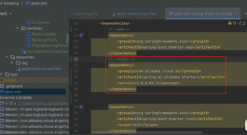Click the application.properties Spring config icon in the tree

pyautogui.click(x=18, y=69)
